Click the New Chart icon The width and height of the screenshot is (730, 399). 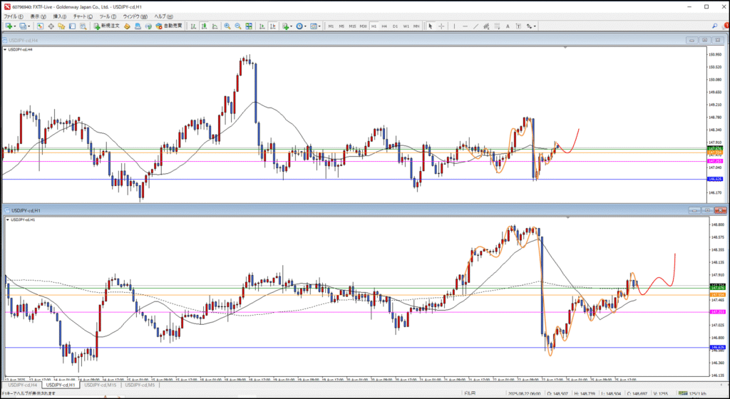(9, 26)
